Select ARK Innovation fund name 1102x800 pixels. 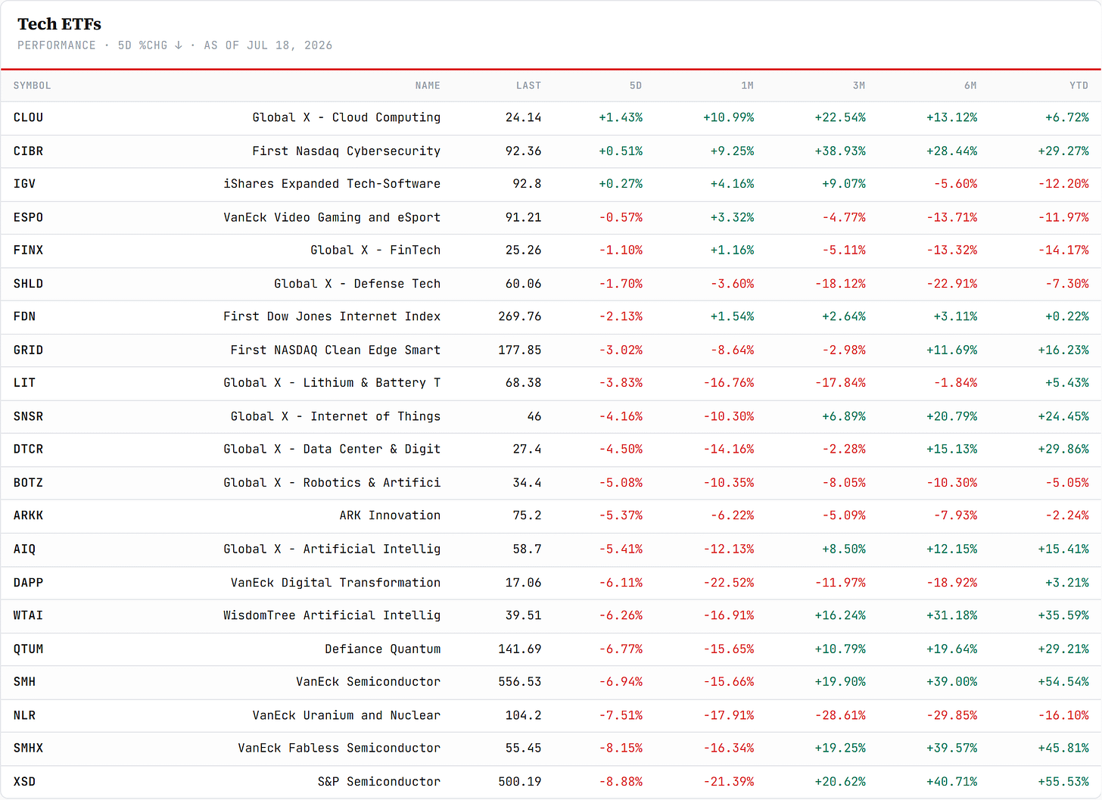coord(390,515)
